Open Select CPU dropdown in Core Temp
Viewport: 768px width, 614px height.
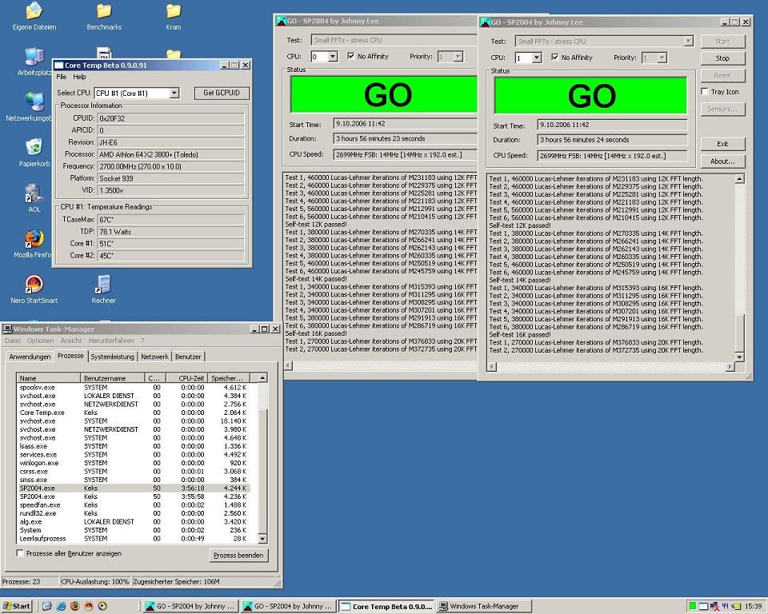pos(174,93)
